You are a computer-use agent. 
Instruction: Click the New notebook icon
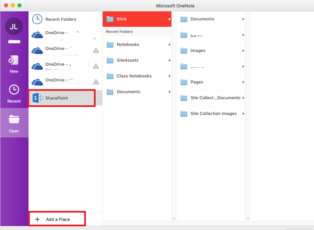point(14,60)
